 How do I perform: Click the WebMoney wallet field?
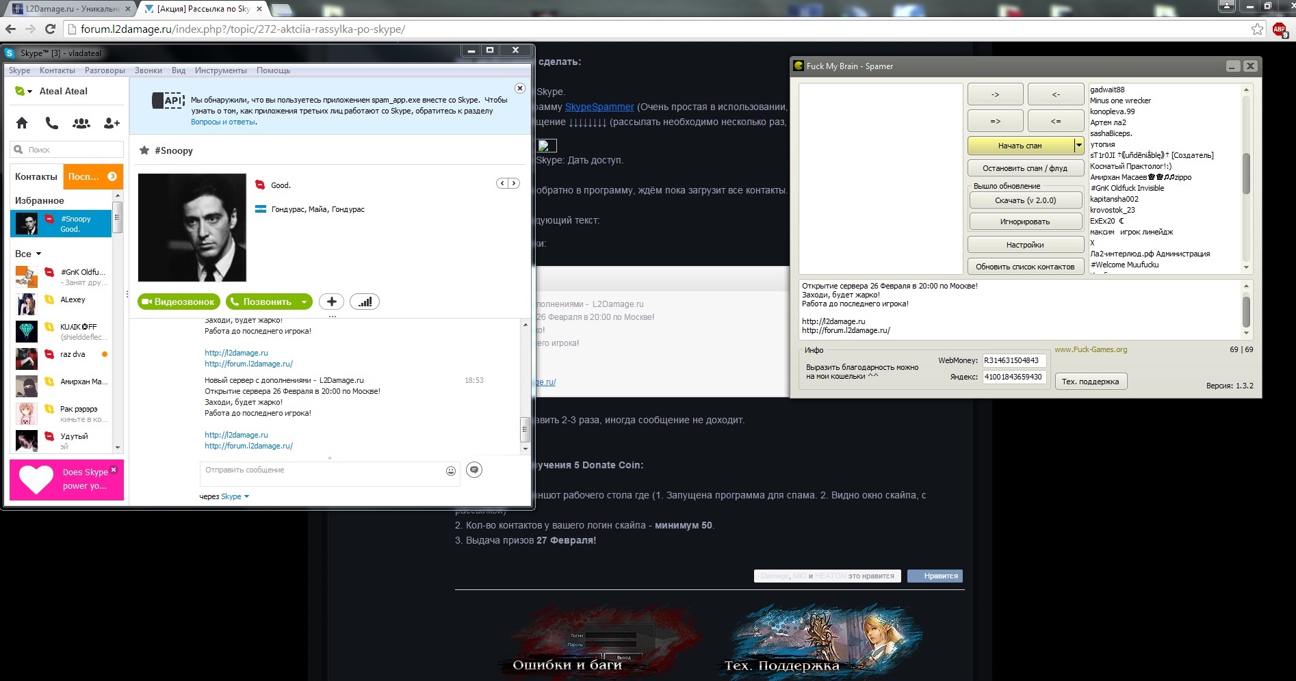1014,360
